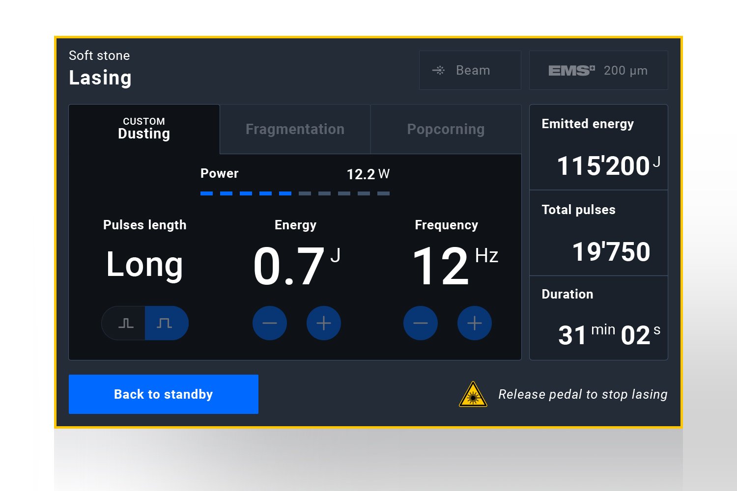Viewport: 737px width, 491px height.
Task: Open the Custom Dusting tab
Action: tap(144, 129)
